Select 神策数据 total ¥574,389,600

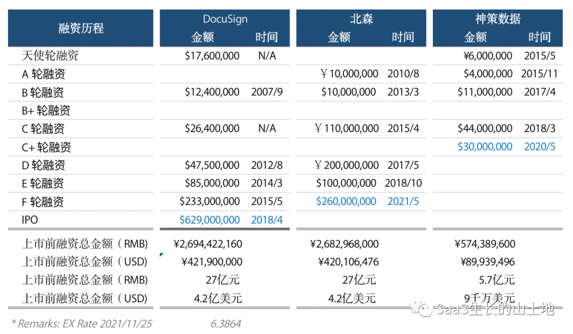coord(485,244)
